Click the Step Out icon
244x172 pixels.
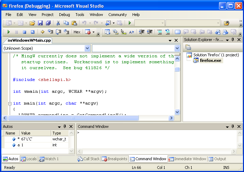click(67, 32)
